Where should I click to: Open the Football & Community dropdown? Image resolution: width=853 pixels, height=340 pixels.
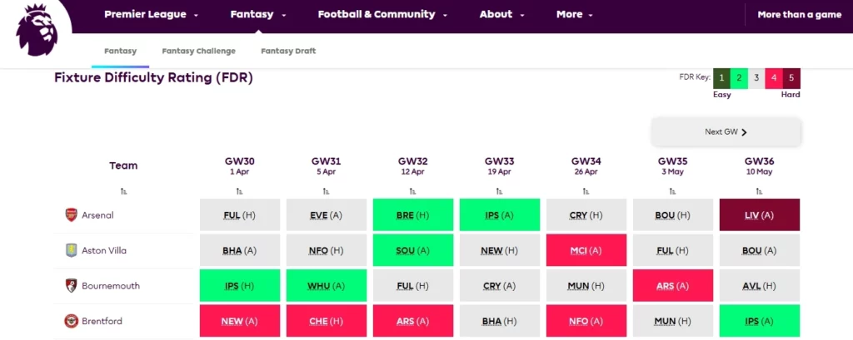[382, 15]
